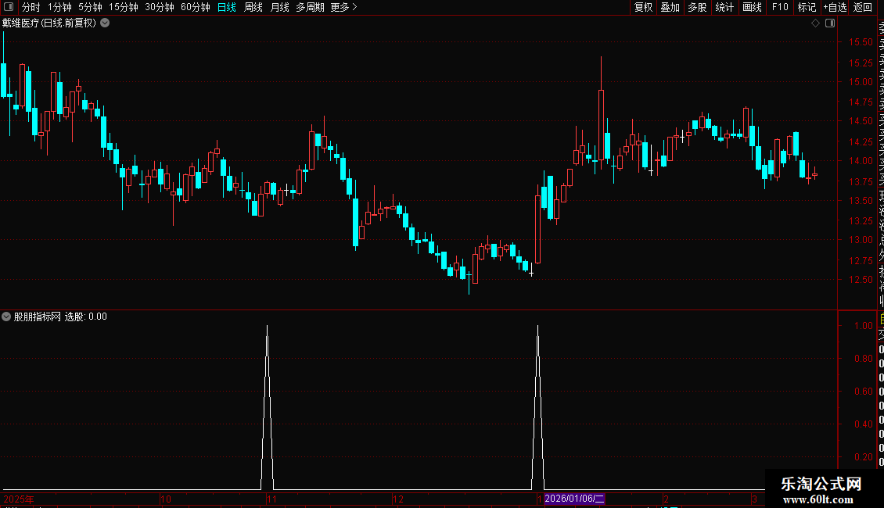Open the 统计 statistics tool
884x508 pixels.
coord(724,7)
